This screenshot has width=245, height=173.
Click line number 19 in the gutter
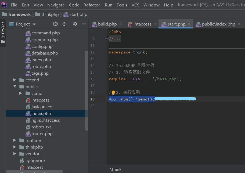pos(92,99)
